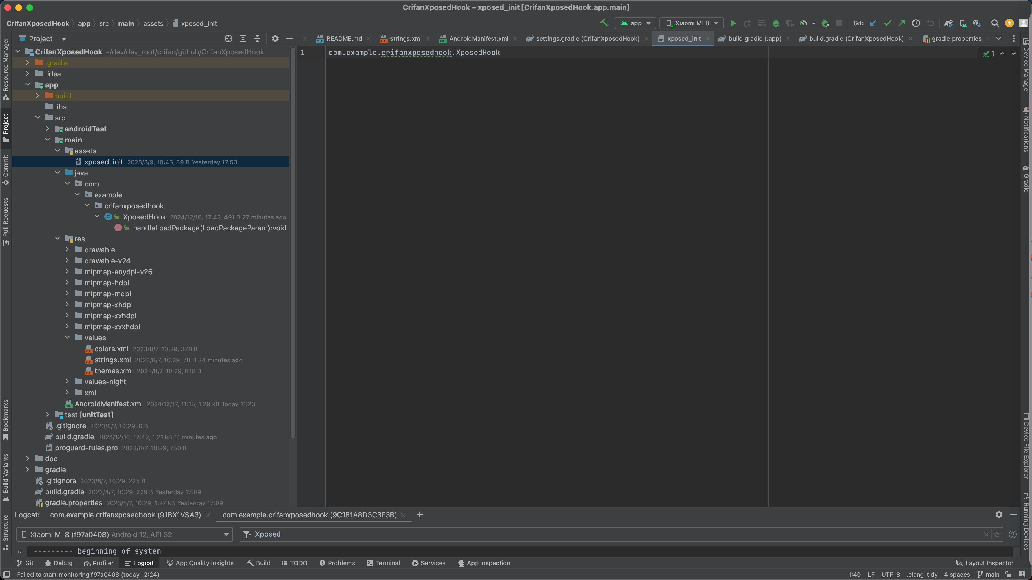Open build.gradle (:app) editor tab
Viewport: 1032px width, 580px height.
coord(754,38)
